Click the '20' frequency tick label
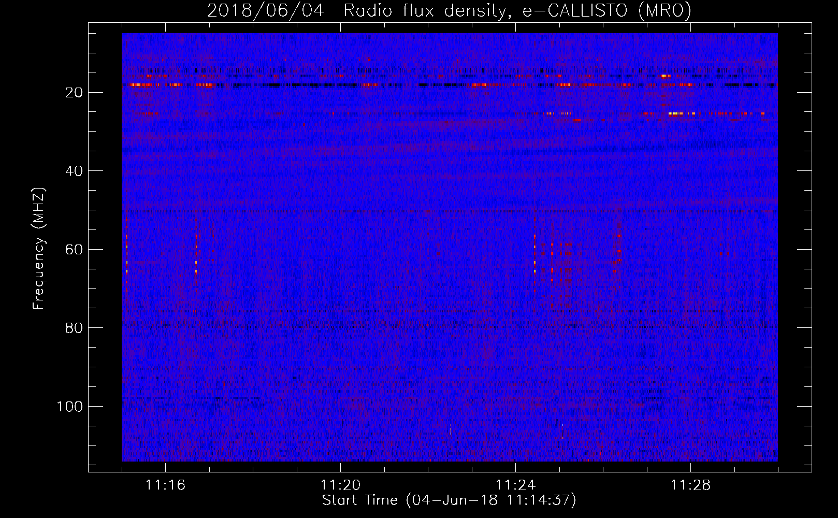The height and width of the screenshot is (518, 838). (75, 93)
